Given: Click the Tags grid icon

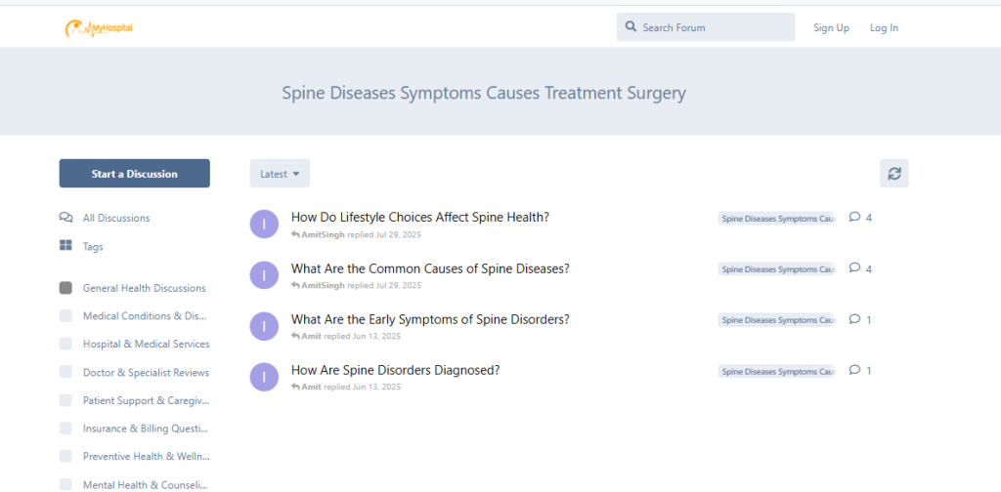Looking at the screenshot, I should [65, 246].
